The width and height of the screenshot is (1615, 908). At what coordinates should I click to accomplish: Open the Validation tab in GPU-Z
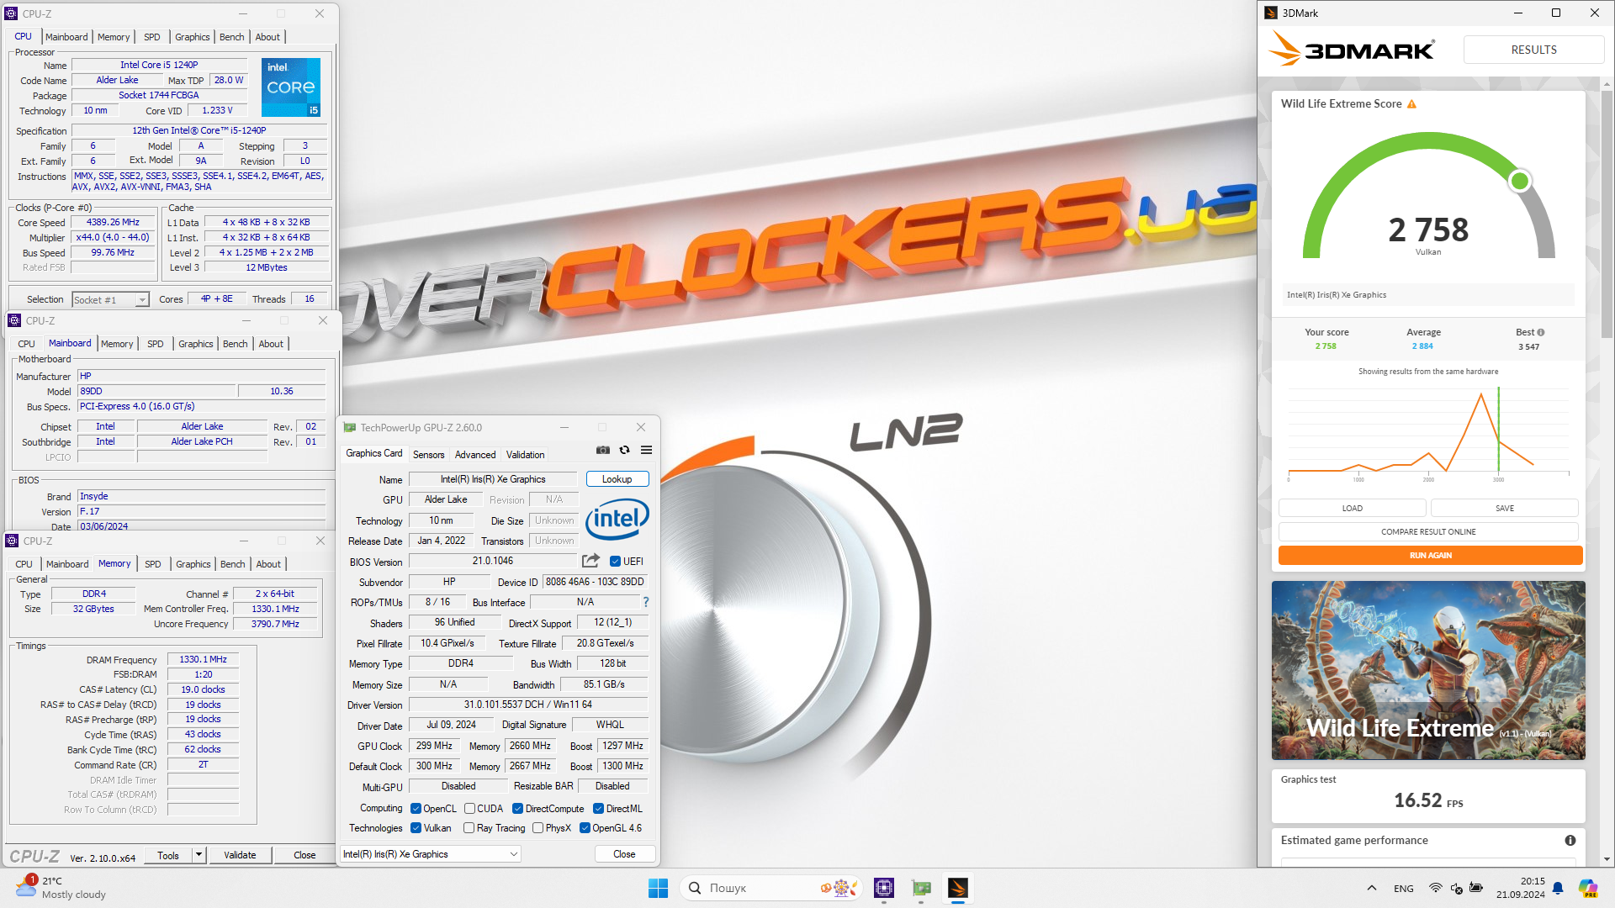coord(525,455)
